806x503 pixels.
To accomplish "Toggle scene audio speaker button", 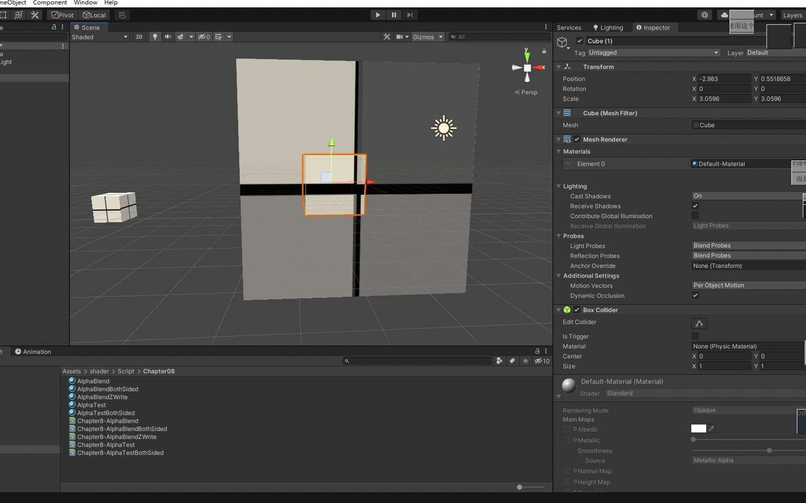I will [x=168, y=37].
